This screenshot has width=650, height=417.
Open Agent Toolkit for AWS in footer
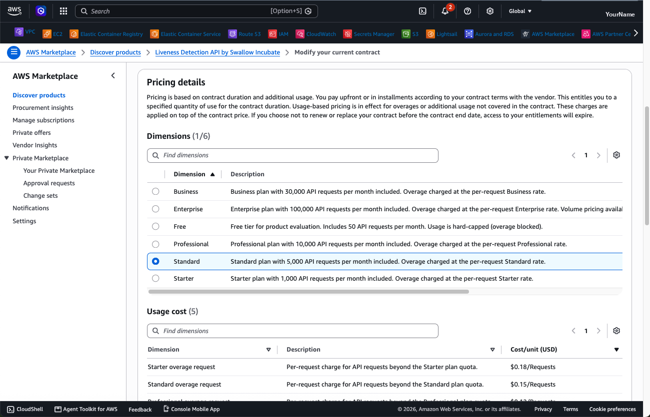86,409
